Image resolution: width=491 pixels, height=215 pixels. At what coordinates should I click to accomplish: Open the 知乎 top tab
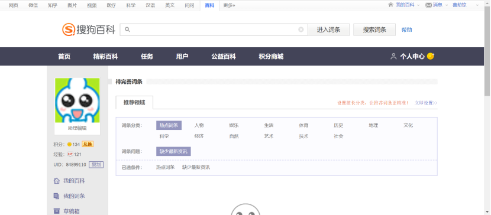point(53,5)
